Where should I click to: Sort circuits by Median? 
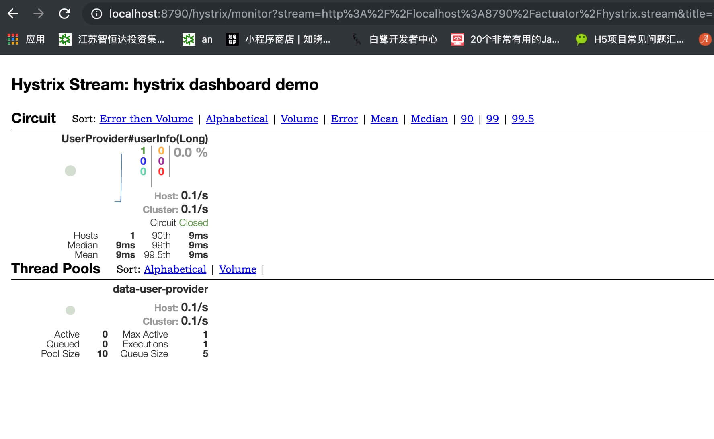click(x=429, y=119)
